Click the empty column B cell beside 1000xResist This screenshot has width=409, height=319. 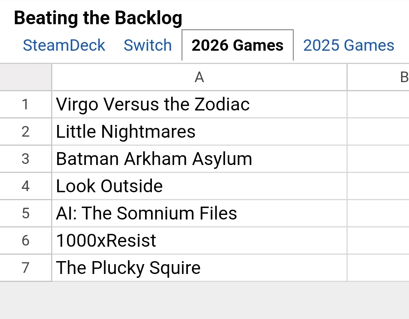click(378, 240)
